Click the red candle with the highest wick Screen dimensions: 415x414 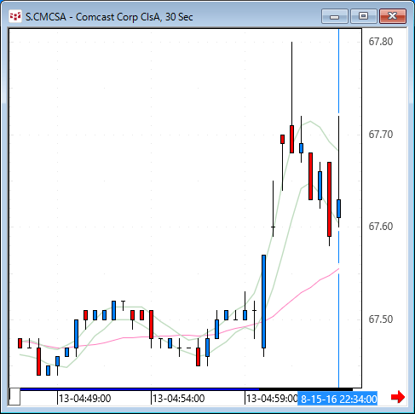291,139
